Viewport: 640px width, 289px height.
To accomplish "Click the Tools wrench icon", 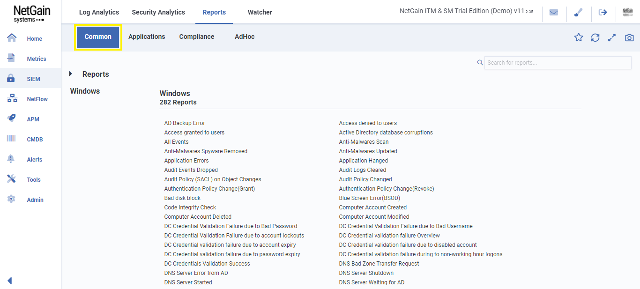I will click(12, 179).
